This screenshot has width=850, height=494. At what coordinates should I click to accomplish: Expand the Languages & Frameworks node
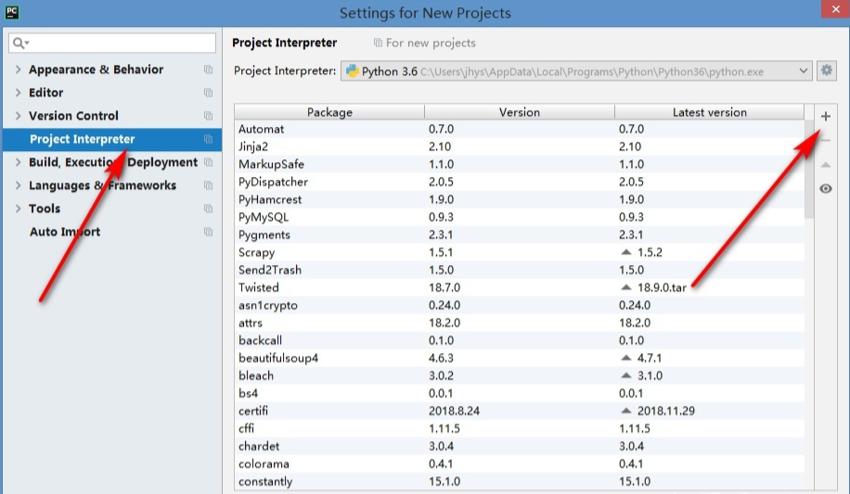18,185
